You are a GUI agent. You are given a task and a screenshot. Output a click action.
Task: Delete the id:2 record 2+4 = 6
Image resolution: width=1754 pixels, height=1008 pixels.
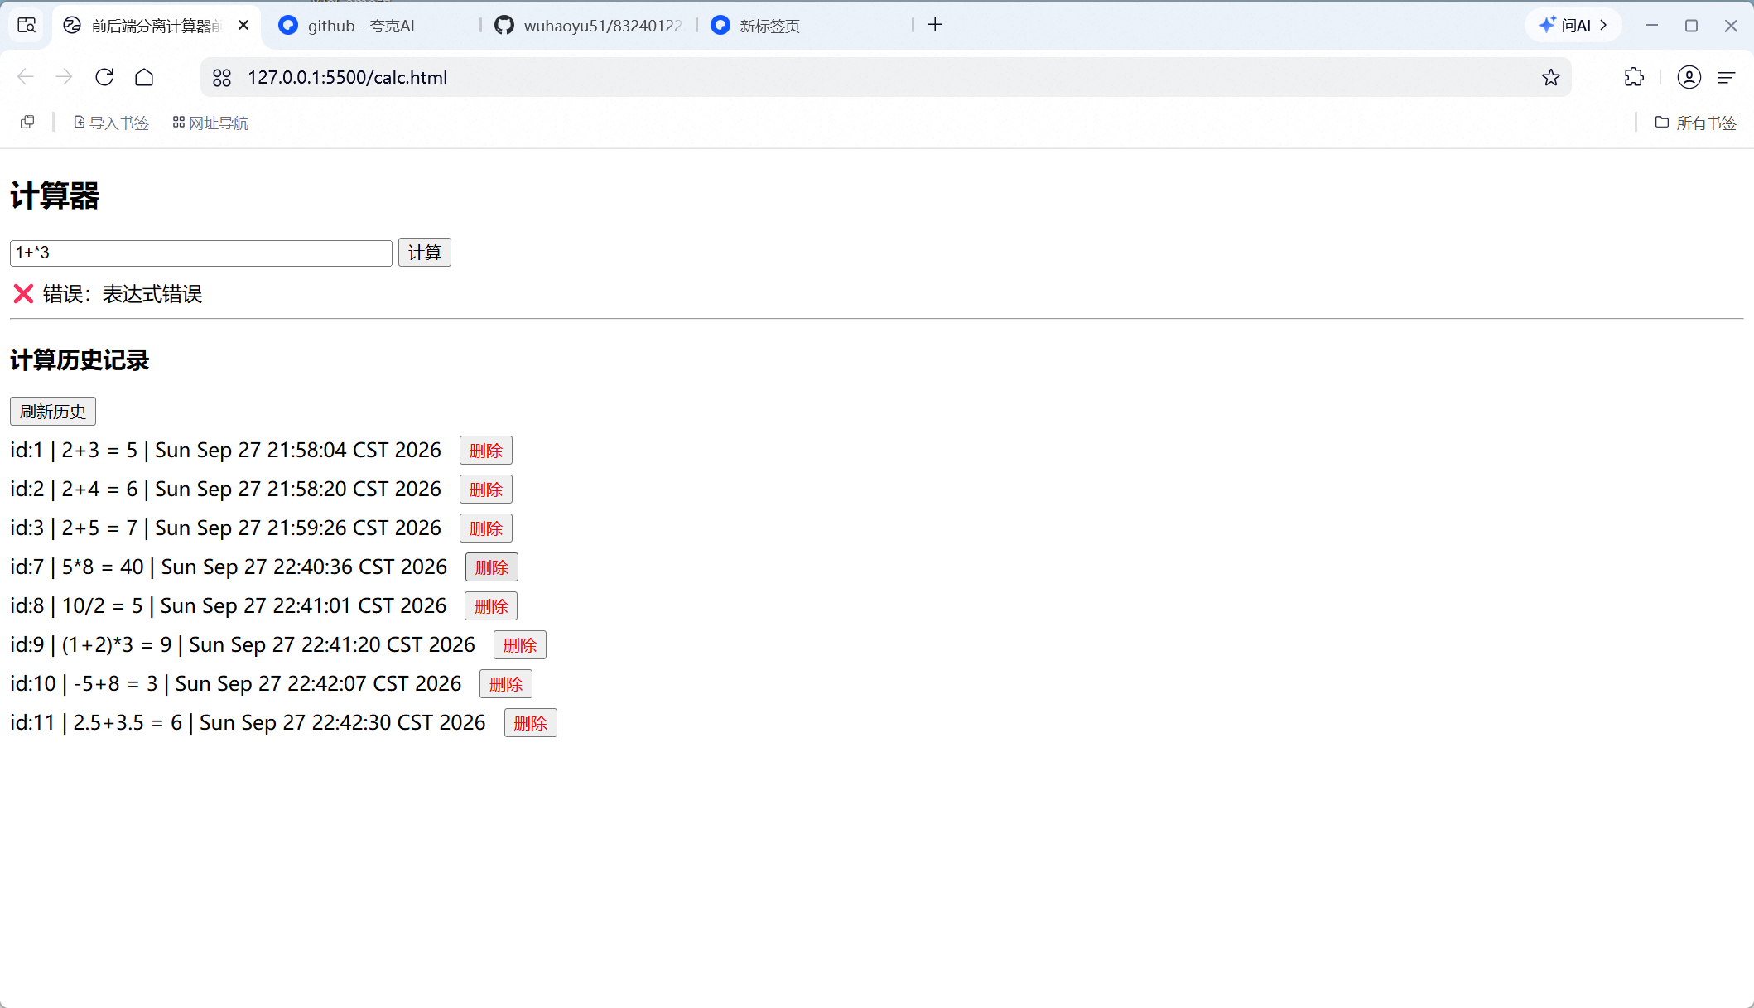click(486, 490)
